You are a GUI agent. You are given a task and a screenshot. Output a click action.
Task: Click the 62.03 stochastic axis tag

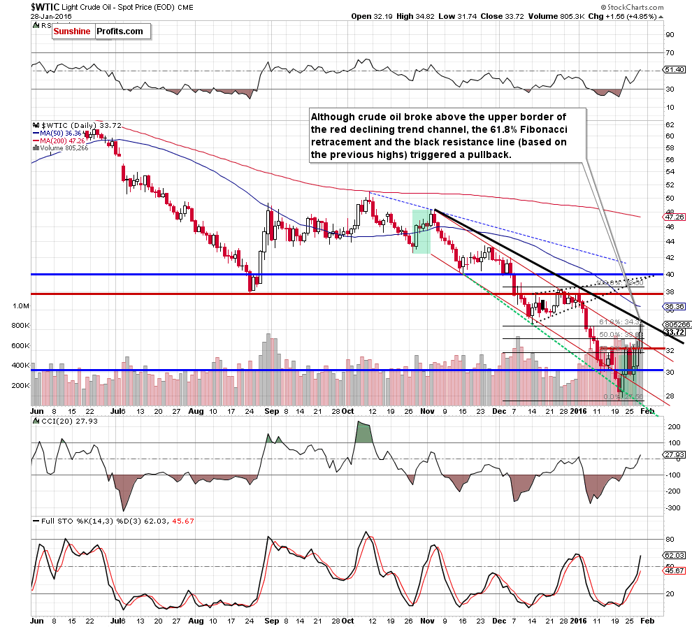(674, 555)
